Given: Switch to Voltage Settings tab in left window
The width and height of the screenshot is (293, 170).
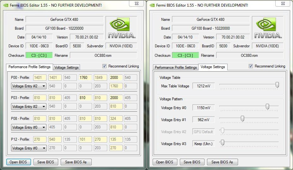Looking at the screenshot, I should [x=66, y=67].
